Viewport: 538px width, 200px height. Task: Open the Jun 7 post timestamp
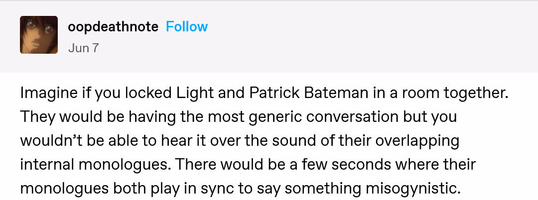coord(83,48)
